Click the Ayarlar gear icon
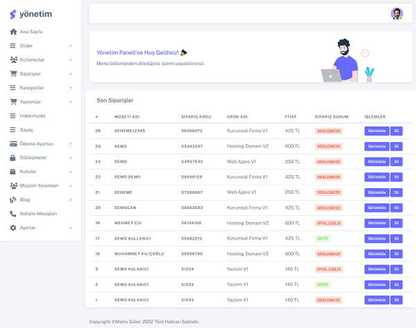The height and width of the screenshot is (328, 416). click(x=13, y=228)
